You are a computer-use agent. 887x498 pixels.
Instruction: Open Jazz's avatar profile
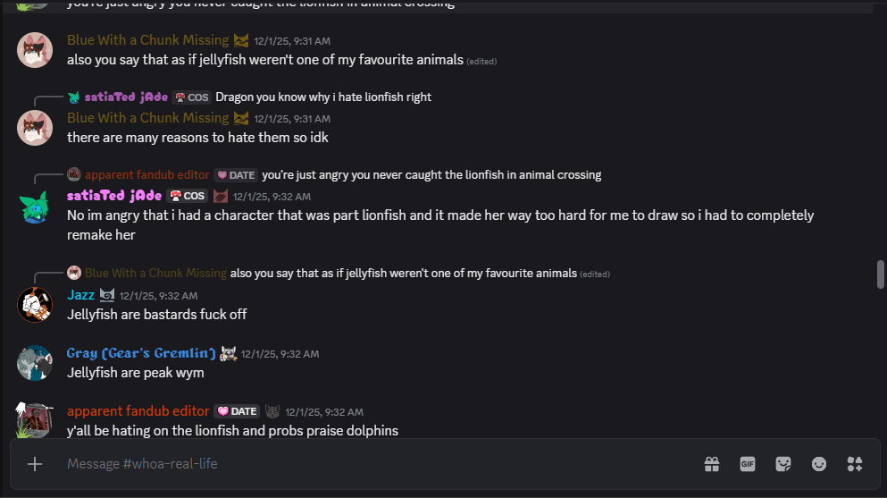(x=35, y=305)
